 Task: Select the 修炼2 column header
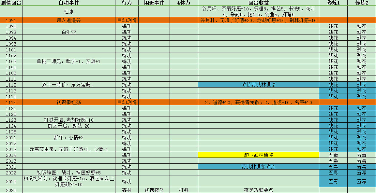(360, 3)
